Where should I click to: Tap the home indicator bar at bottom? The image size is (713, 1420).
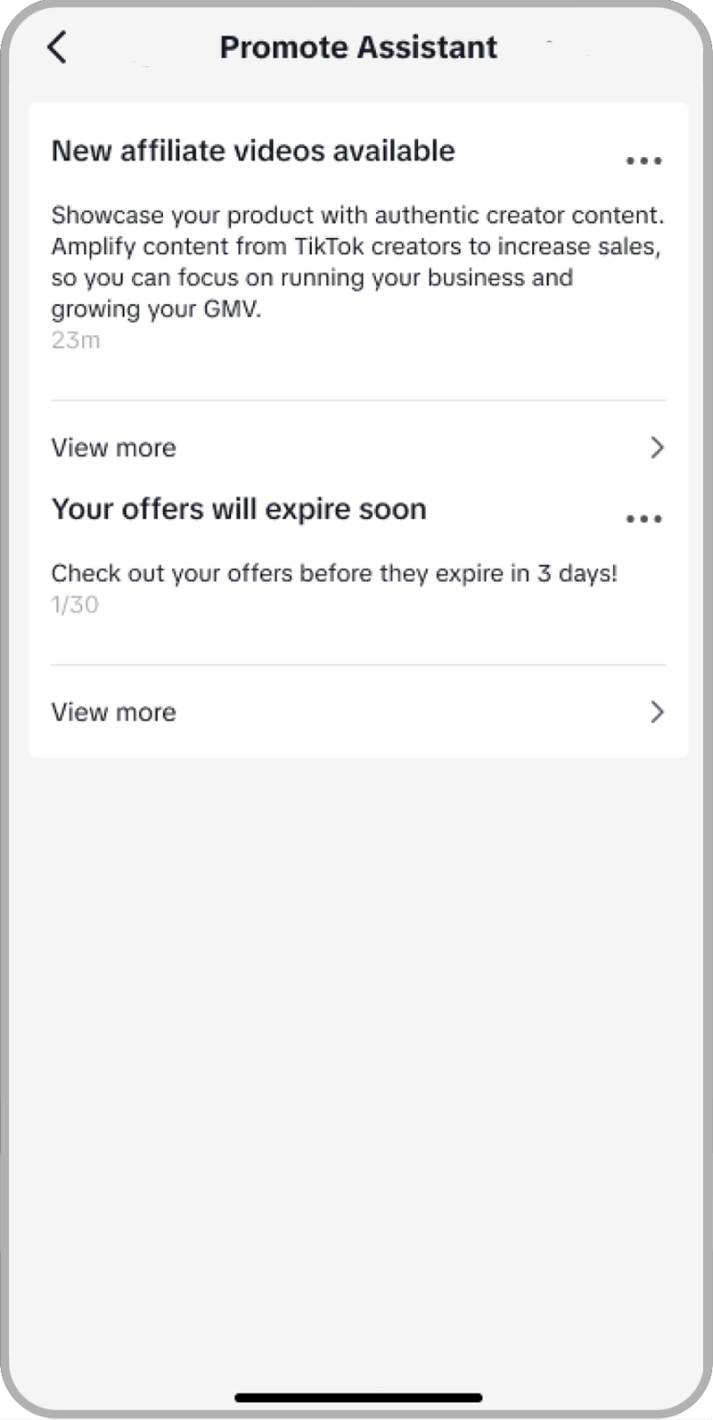[358, 1398]
